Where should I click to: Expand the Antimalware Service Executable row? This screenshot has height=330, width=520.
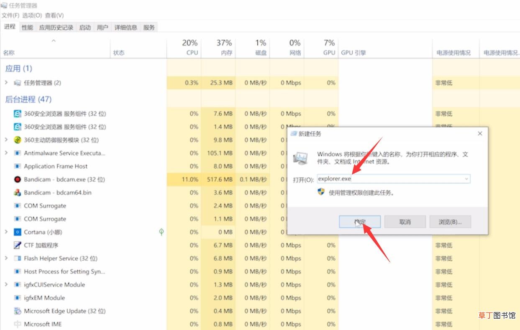click(x=6, y=153)
